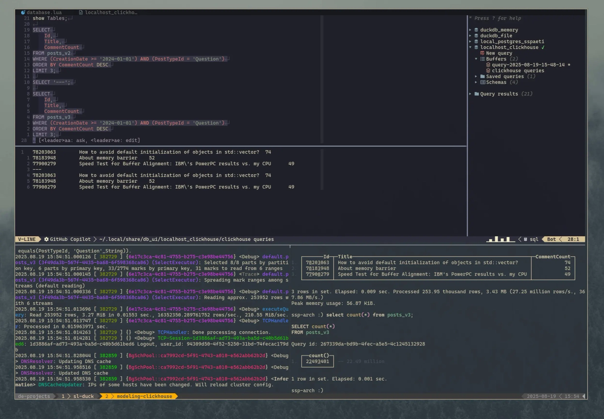Viewport: 604px width, 419px height.
Task: Click the 'Peak memory usage: 56.87 KiB.' line
Action: click(x=333, y=304)
